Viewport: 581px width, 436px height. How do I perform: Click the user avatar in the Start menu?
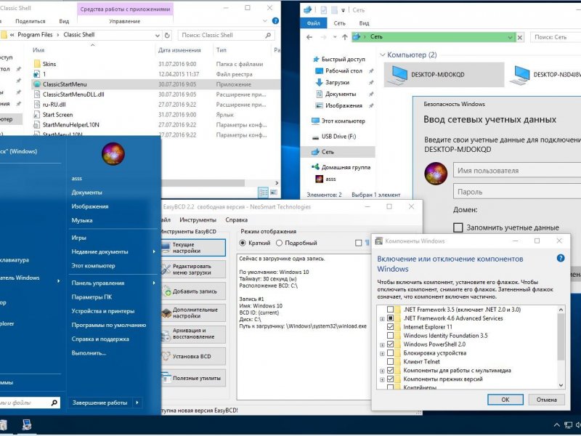[x=113, y=153]
